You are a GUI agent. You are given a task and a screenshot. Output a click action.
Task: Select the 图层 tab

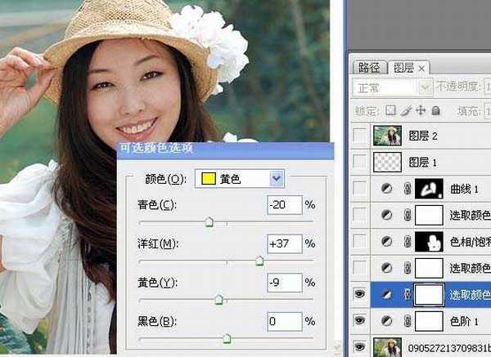[403, 68]
